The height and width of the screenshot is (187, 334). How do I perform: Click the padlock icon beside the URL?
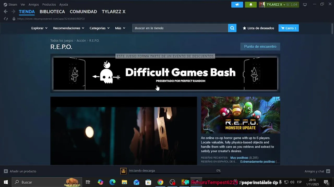coord(14,19)
